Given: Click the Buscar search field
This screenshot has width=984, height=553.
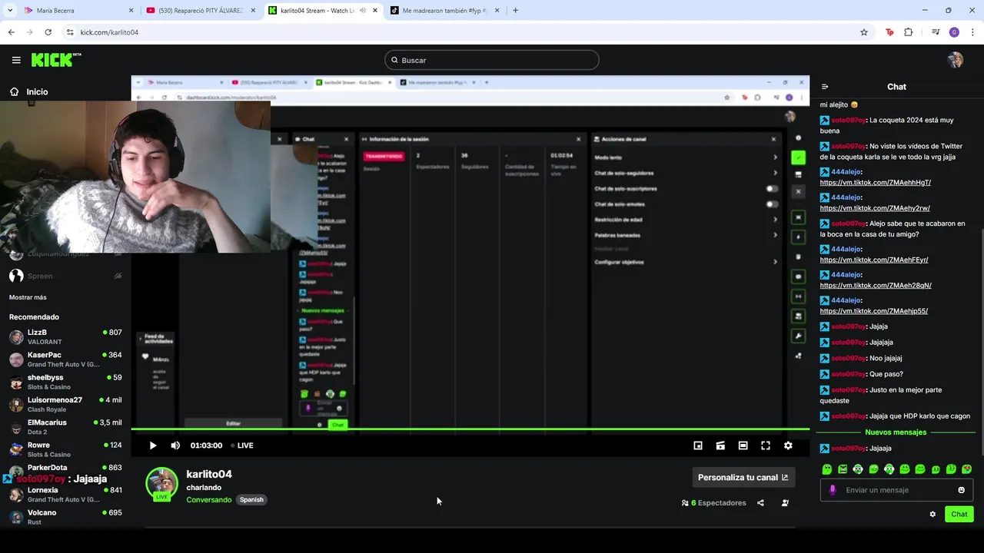Looking at the screenshot, I should point(492,60).
